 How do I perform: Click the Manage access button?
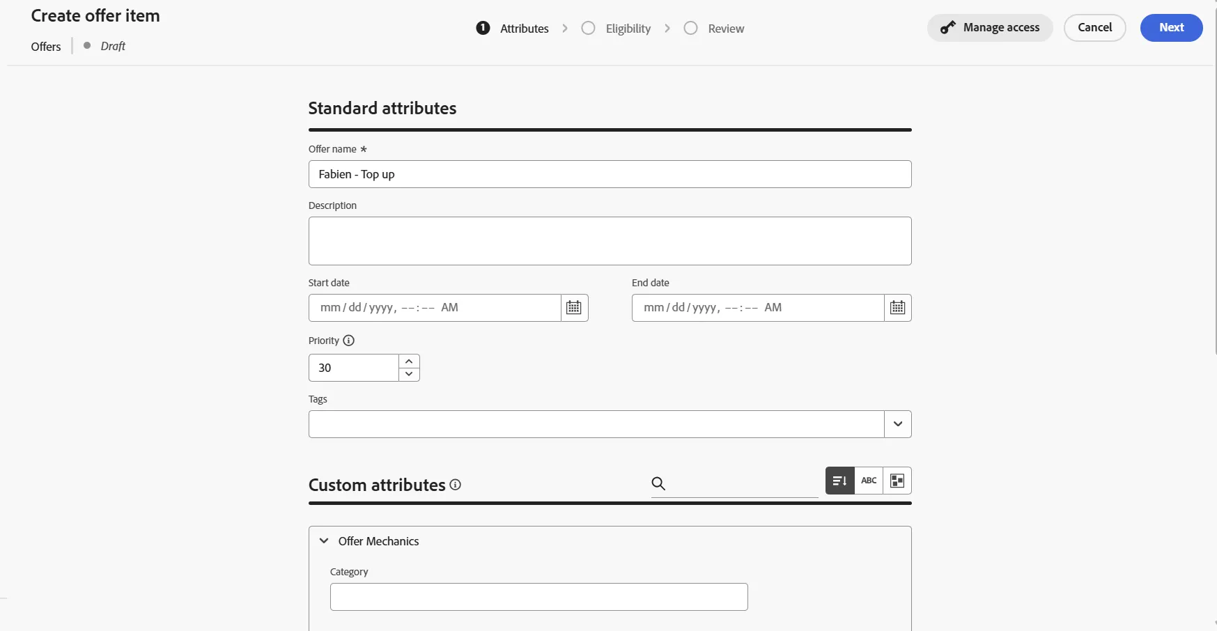pos(990,28)
